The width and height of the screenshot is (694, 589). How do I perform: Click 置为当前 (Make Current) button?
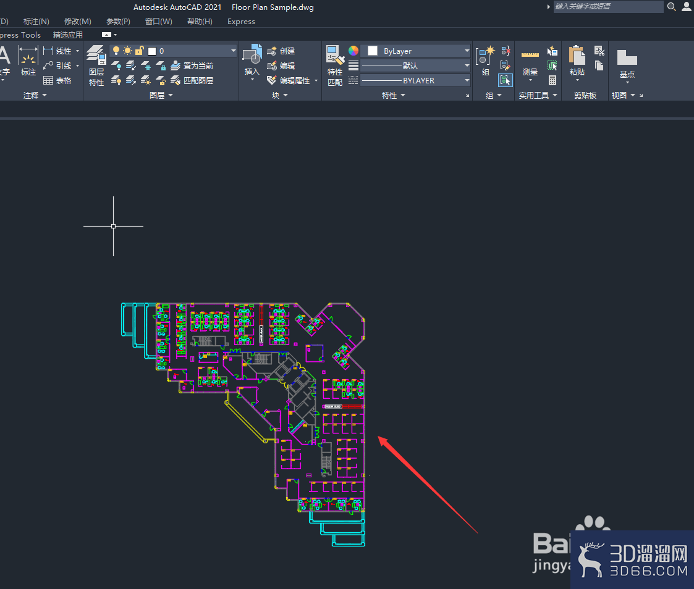point(192,66)
